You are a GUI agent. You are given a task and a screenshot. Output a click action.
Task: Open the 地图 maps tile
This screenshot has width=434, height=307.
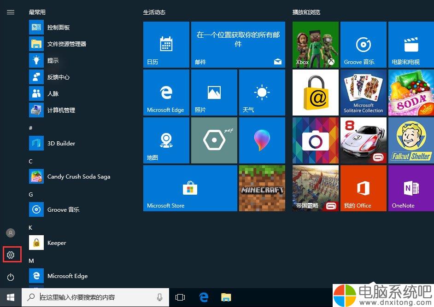pyautogui.click(x=166, y=140)
